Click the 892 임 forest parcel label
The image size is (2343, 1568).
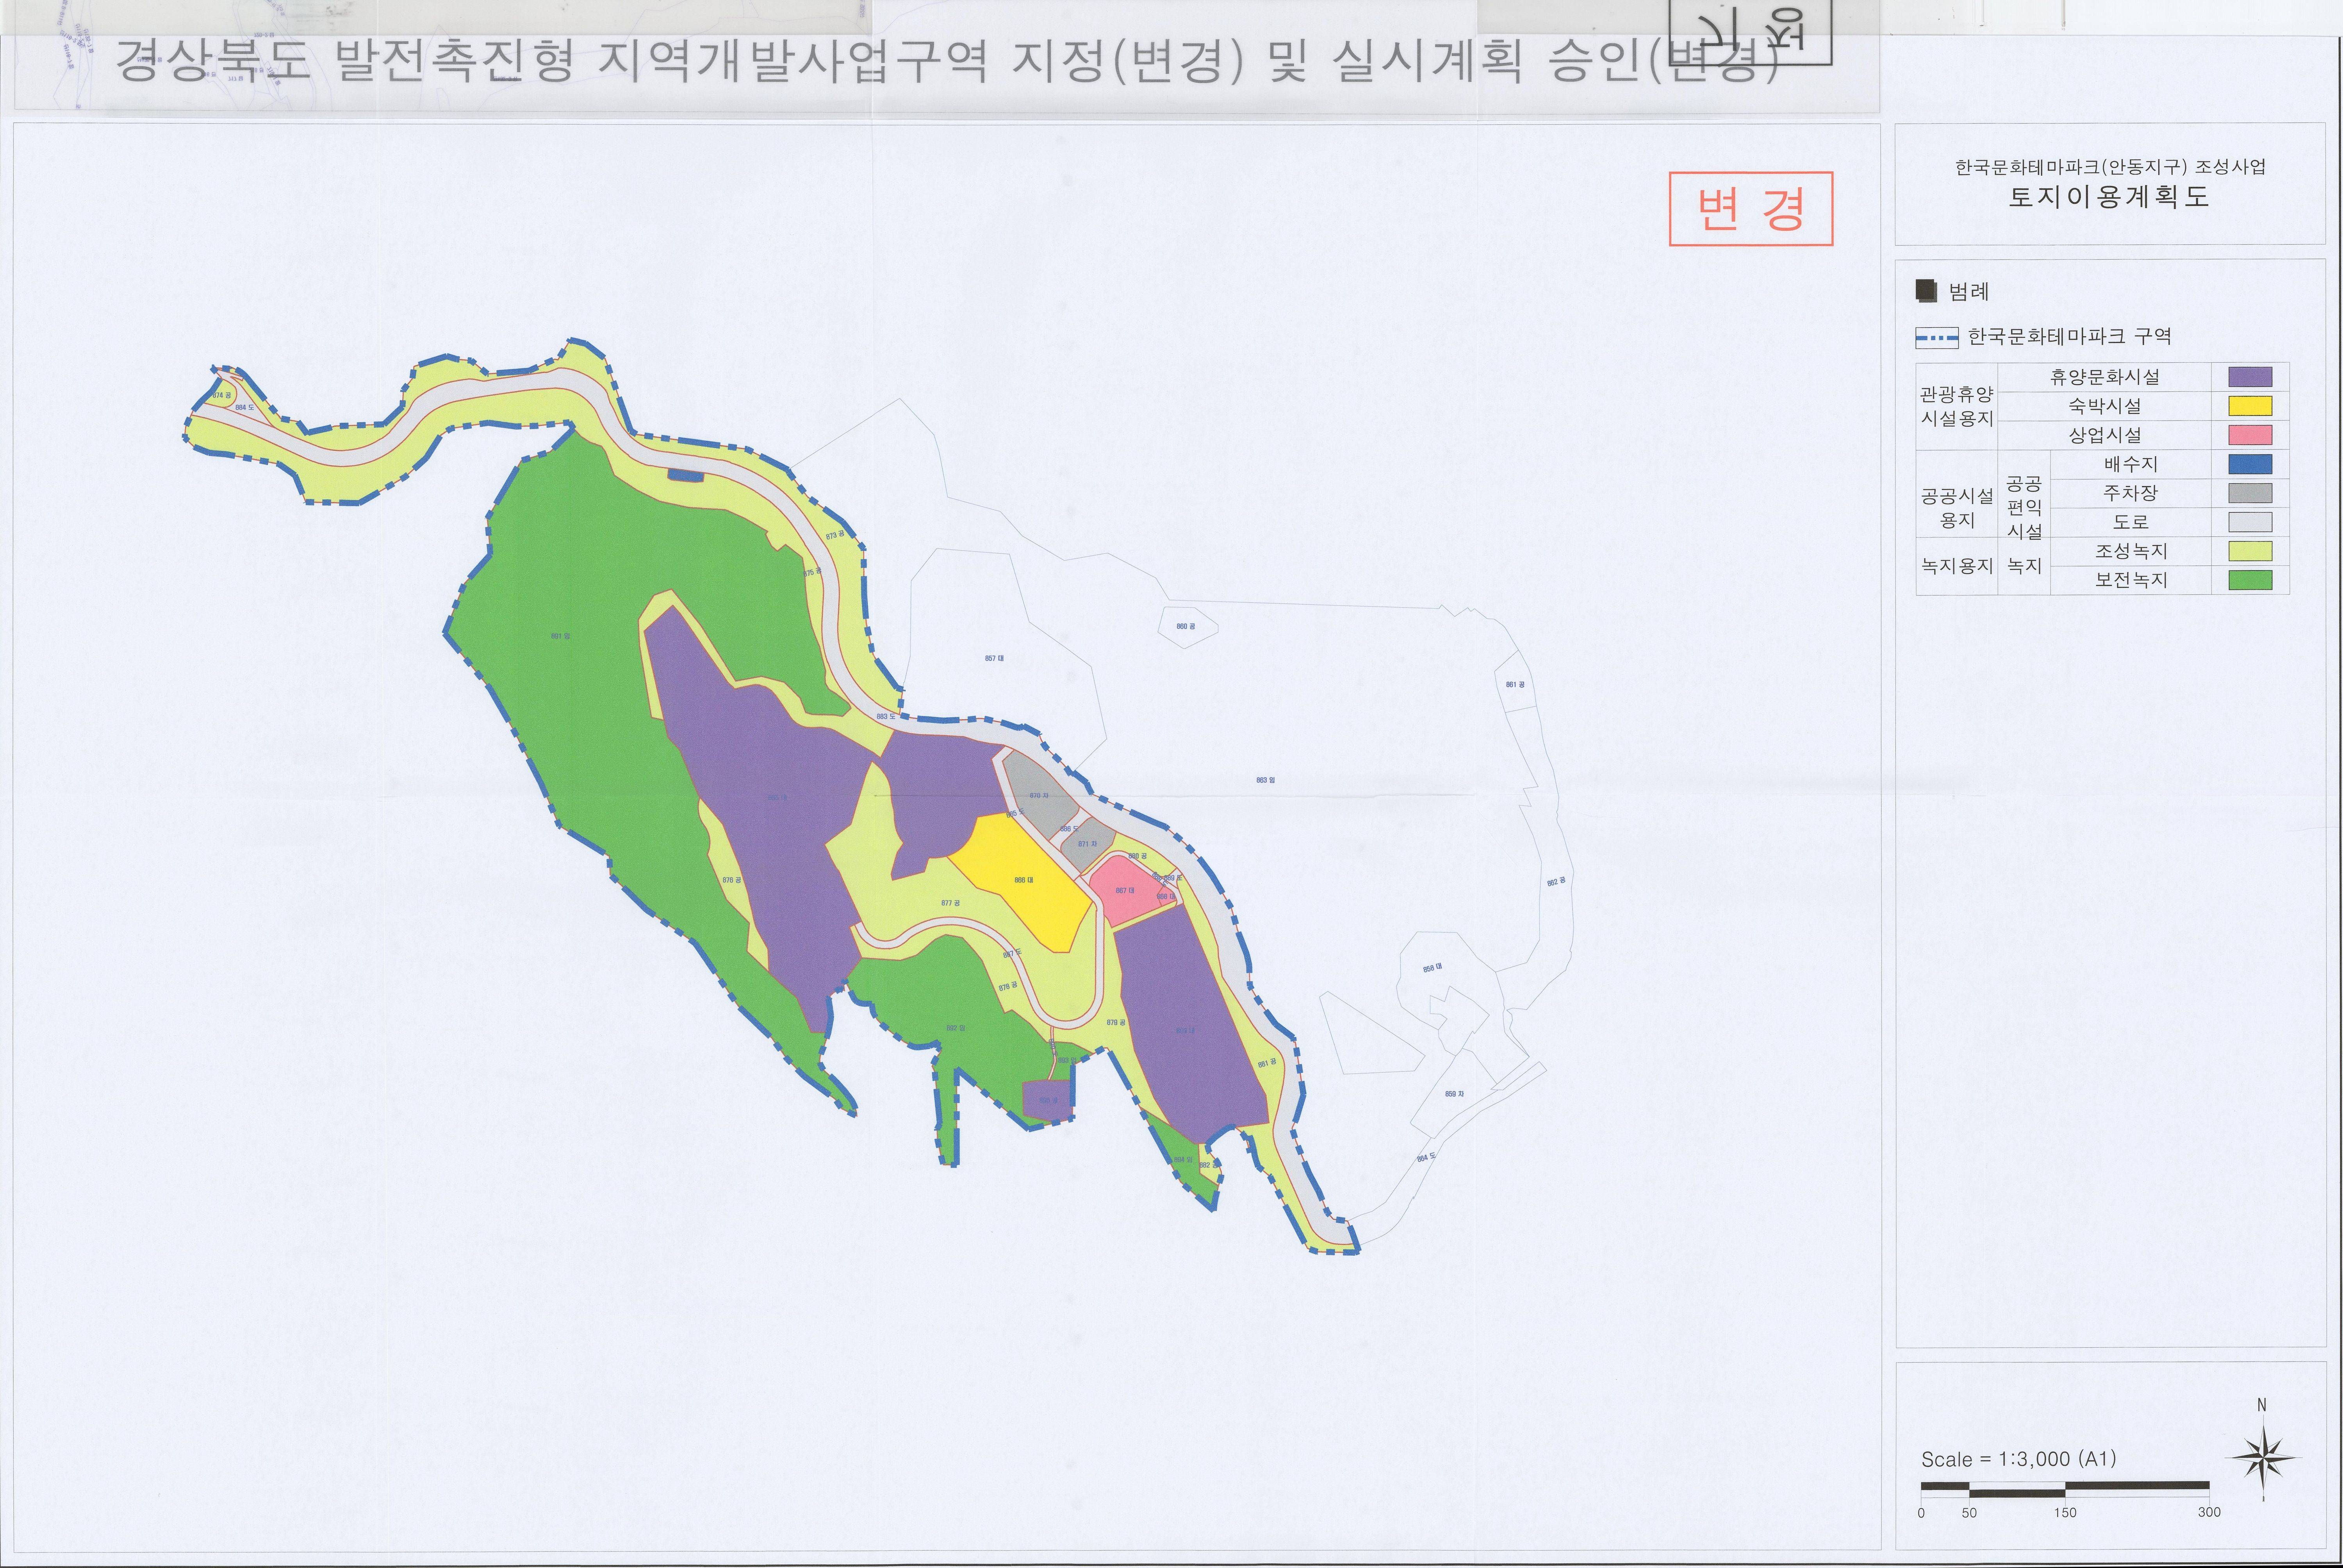pyautogui.click(x=955, y=1028)
